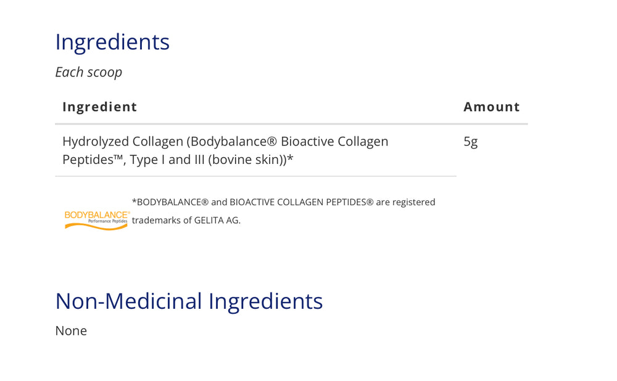Click the Peptides™ word in table

tap(93, 160)
